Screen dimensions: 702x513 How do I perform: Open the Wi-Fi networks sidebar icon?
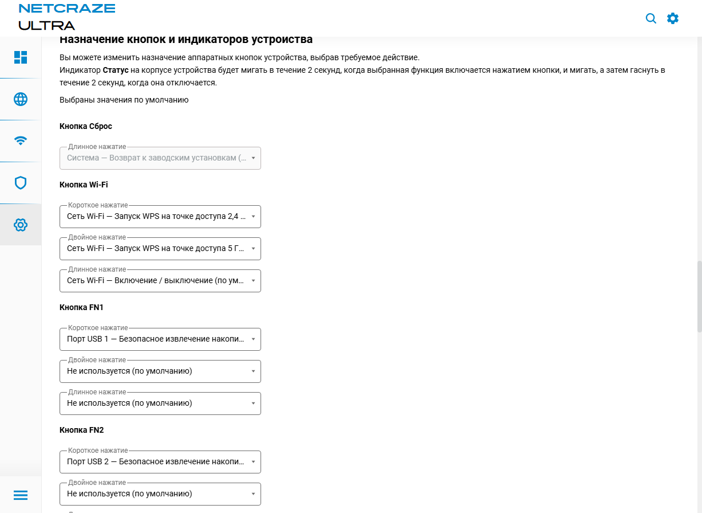click(x=21, y=141)
